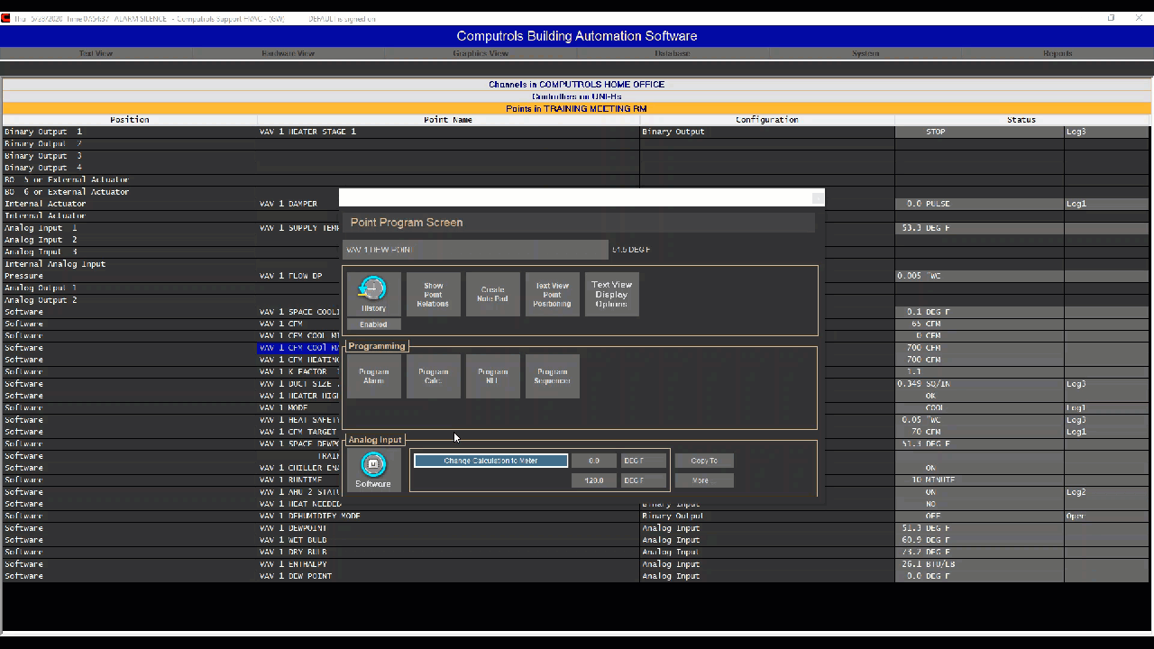This screenshot has height=649, width=1154.
Task: Close the Point Program Screen dialog
Action: 817,197
